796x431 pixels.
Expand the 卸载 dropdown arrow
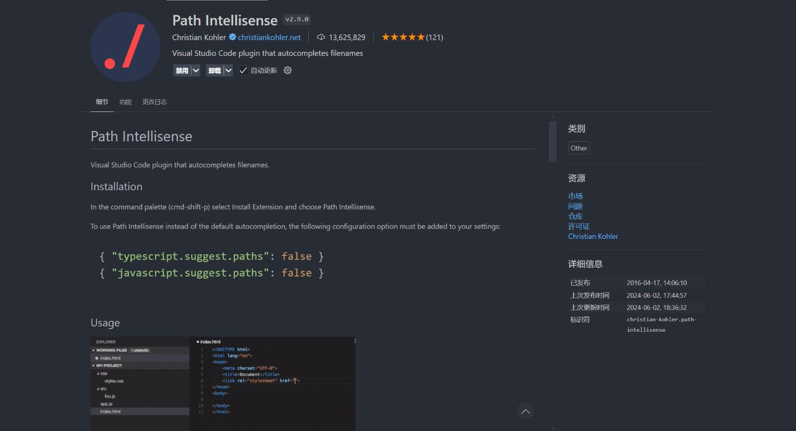coord(228,70)
